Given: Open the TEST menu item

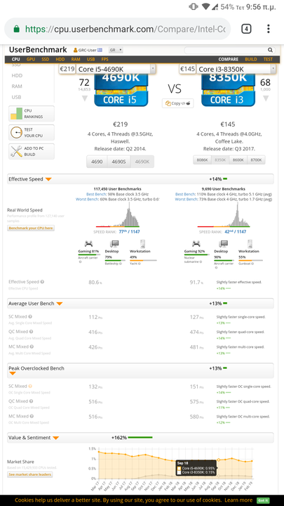Looking at the screenshot, I should click(x=268, y=59).
